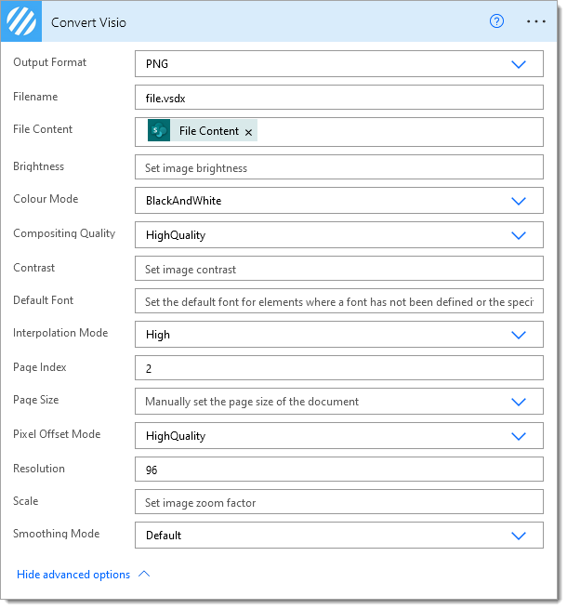Open the Smoothing Mode Default dropdown

coord(519,536)
